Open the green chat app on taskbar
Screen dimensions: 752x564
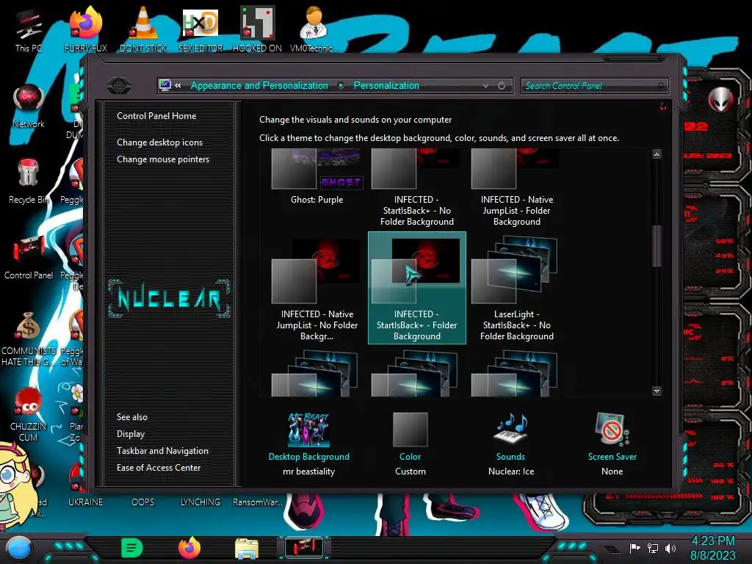pos(132,548)
